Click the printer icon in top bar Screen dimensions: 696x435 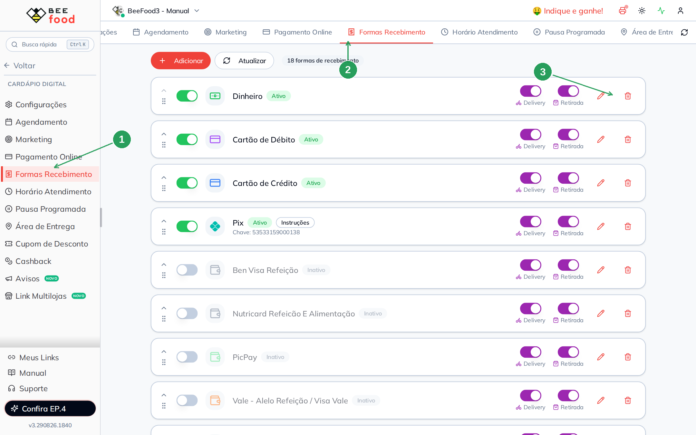pos(623,11)
